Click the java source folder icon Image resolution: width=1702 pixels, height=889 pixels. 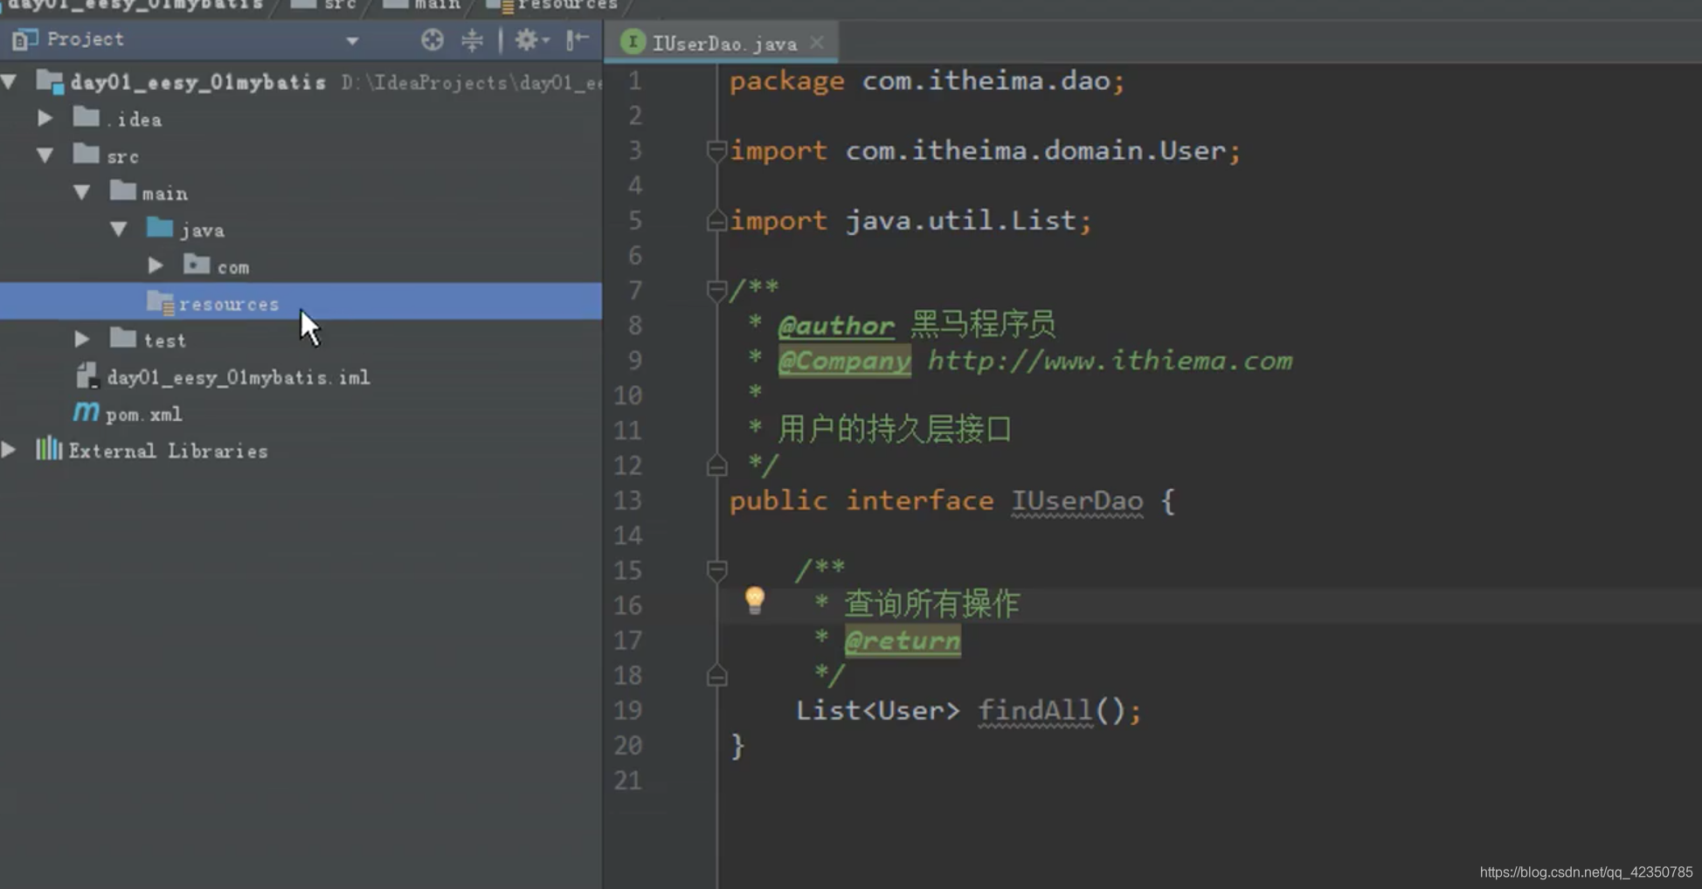(159, 228)
